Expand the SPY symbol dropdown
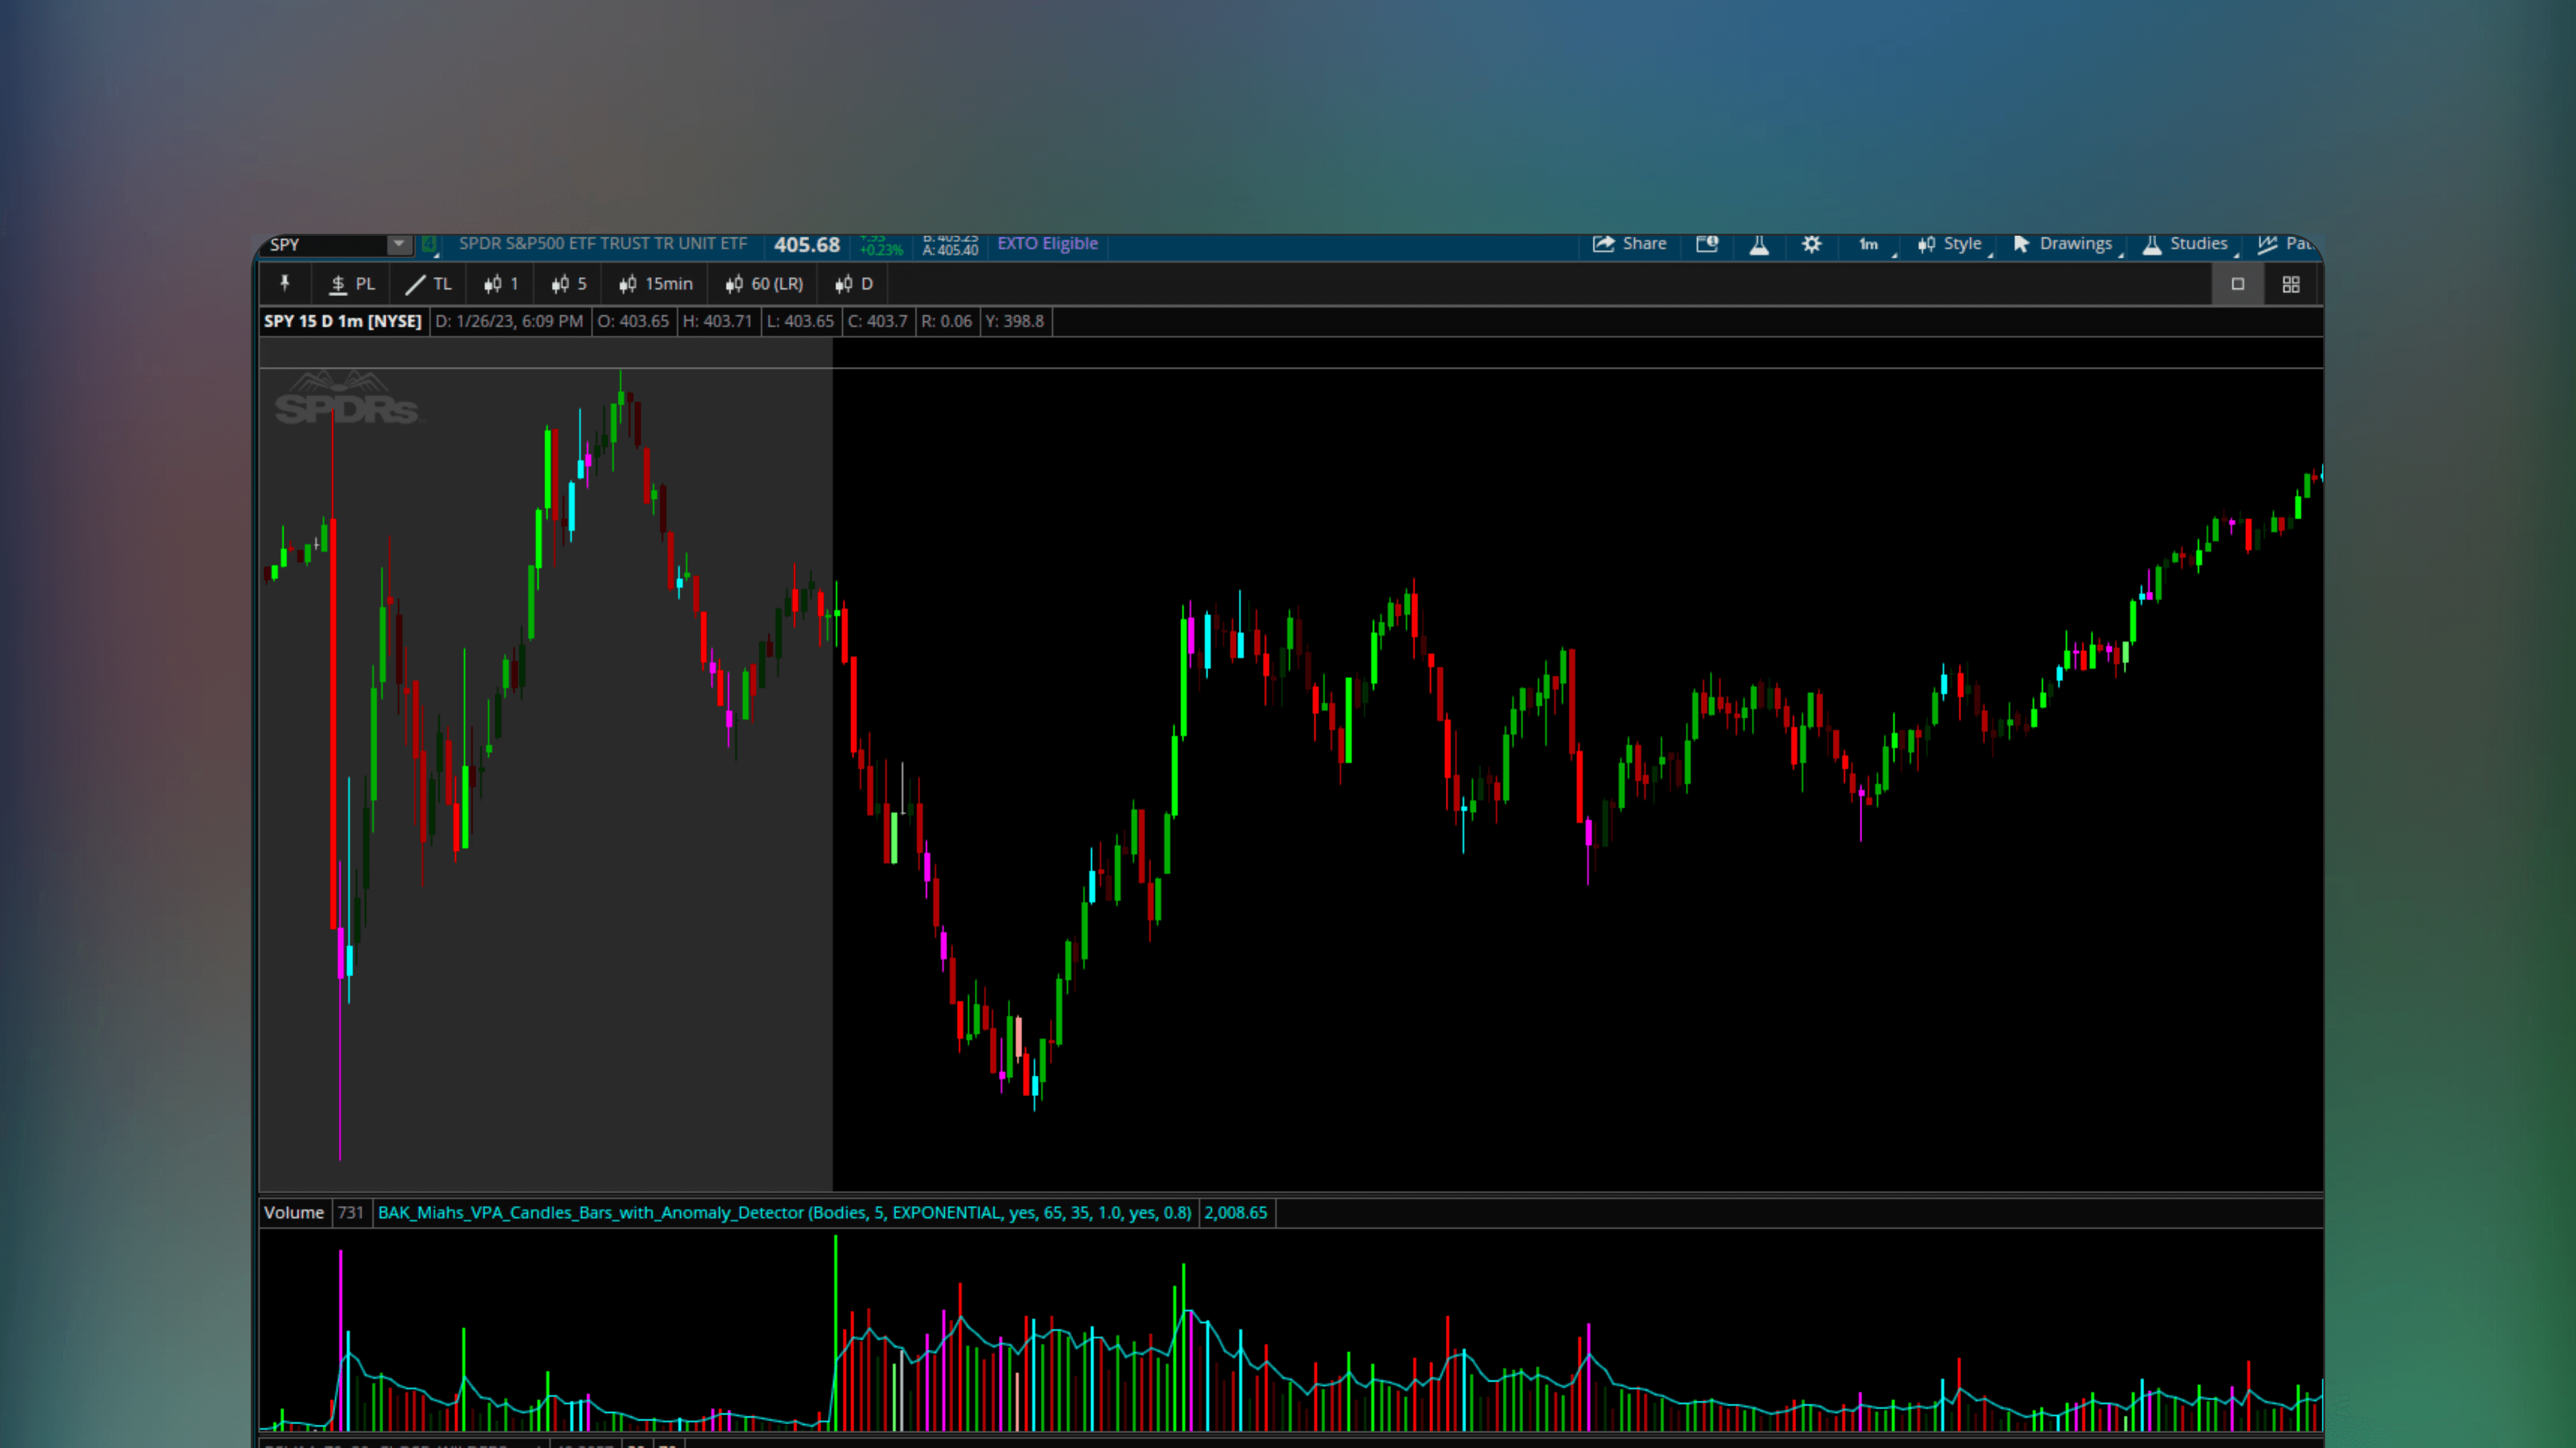Screen dimensions: 2576x1448 click(399, 244)
